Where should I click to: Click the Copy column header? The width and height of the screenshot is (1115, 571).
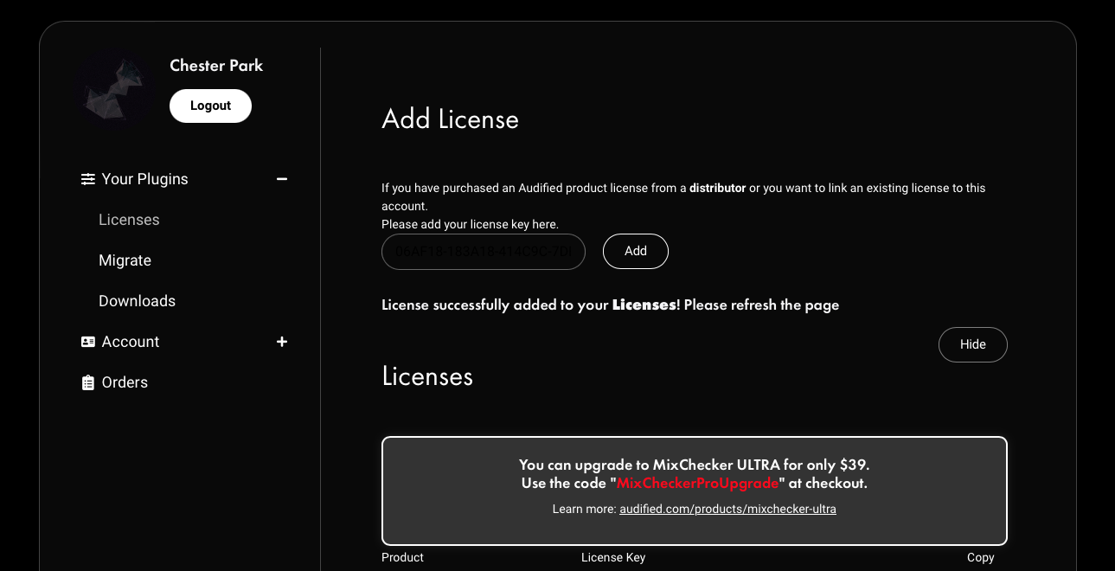point(980,557)
